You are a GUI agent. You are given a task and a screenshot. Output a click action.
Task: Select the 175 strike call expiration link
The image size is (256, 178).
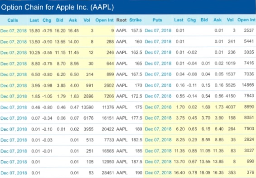point(14,107)
